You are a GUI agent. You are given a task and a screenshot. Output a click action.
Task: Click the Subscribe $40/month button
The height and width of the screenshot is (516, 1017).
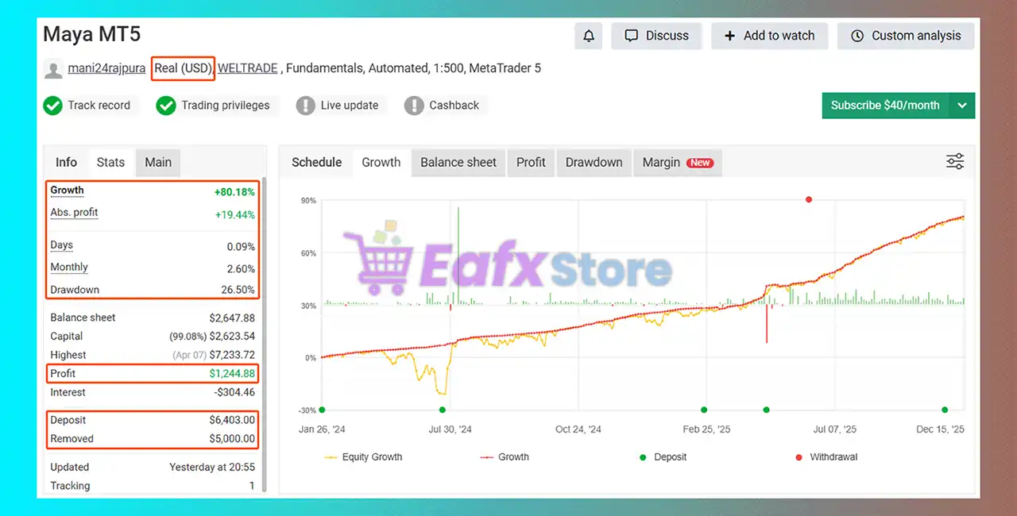tap(884, 105)
